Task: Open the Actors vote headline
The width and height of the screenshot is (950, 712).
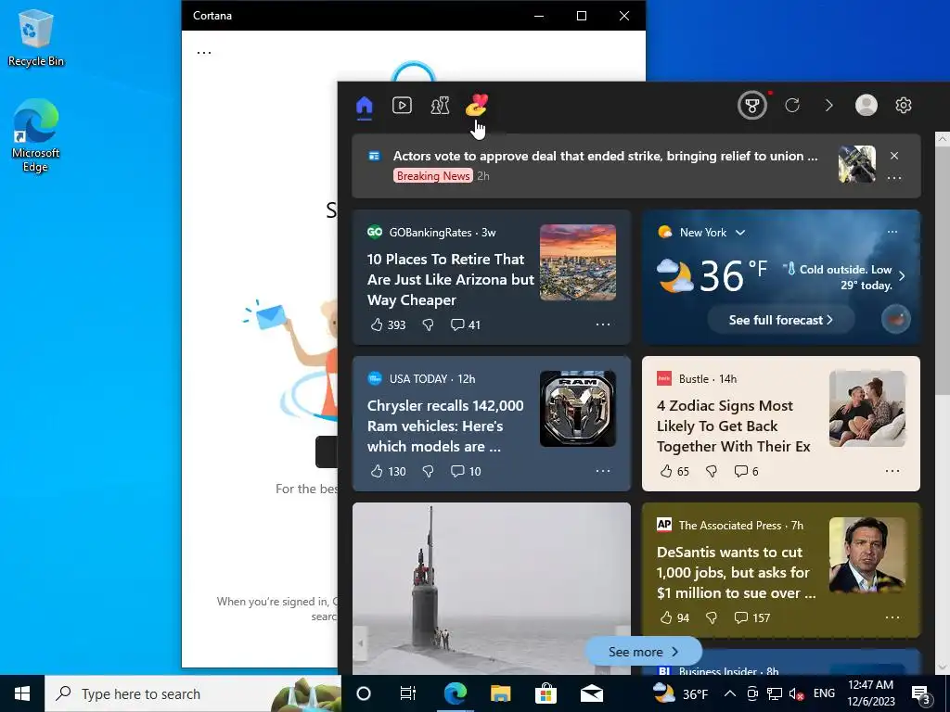Action: tap(605, 156)
